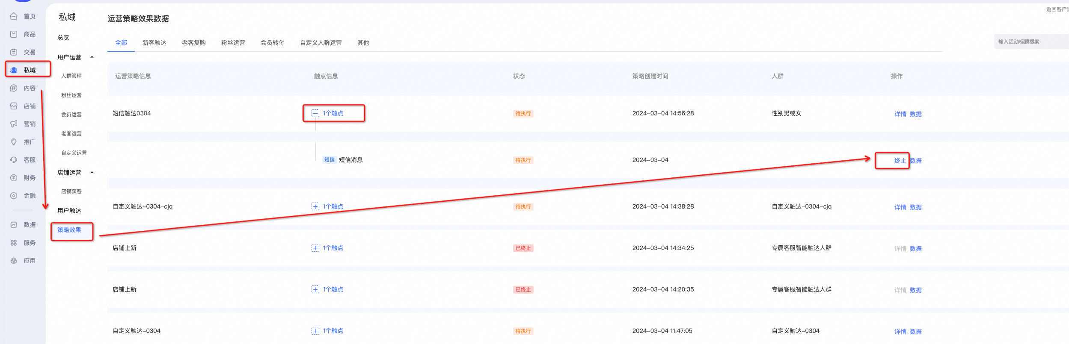Open the 首页 home icon in sidebar

coord(14,16)
